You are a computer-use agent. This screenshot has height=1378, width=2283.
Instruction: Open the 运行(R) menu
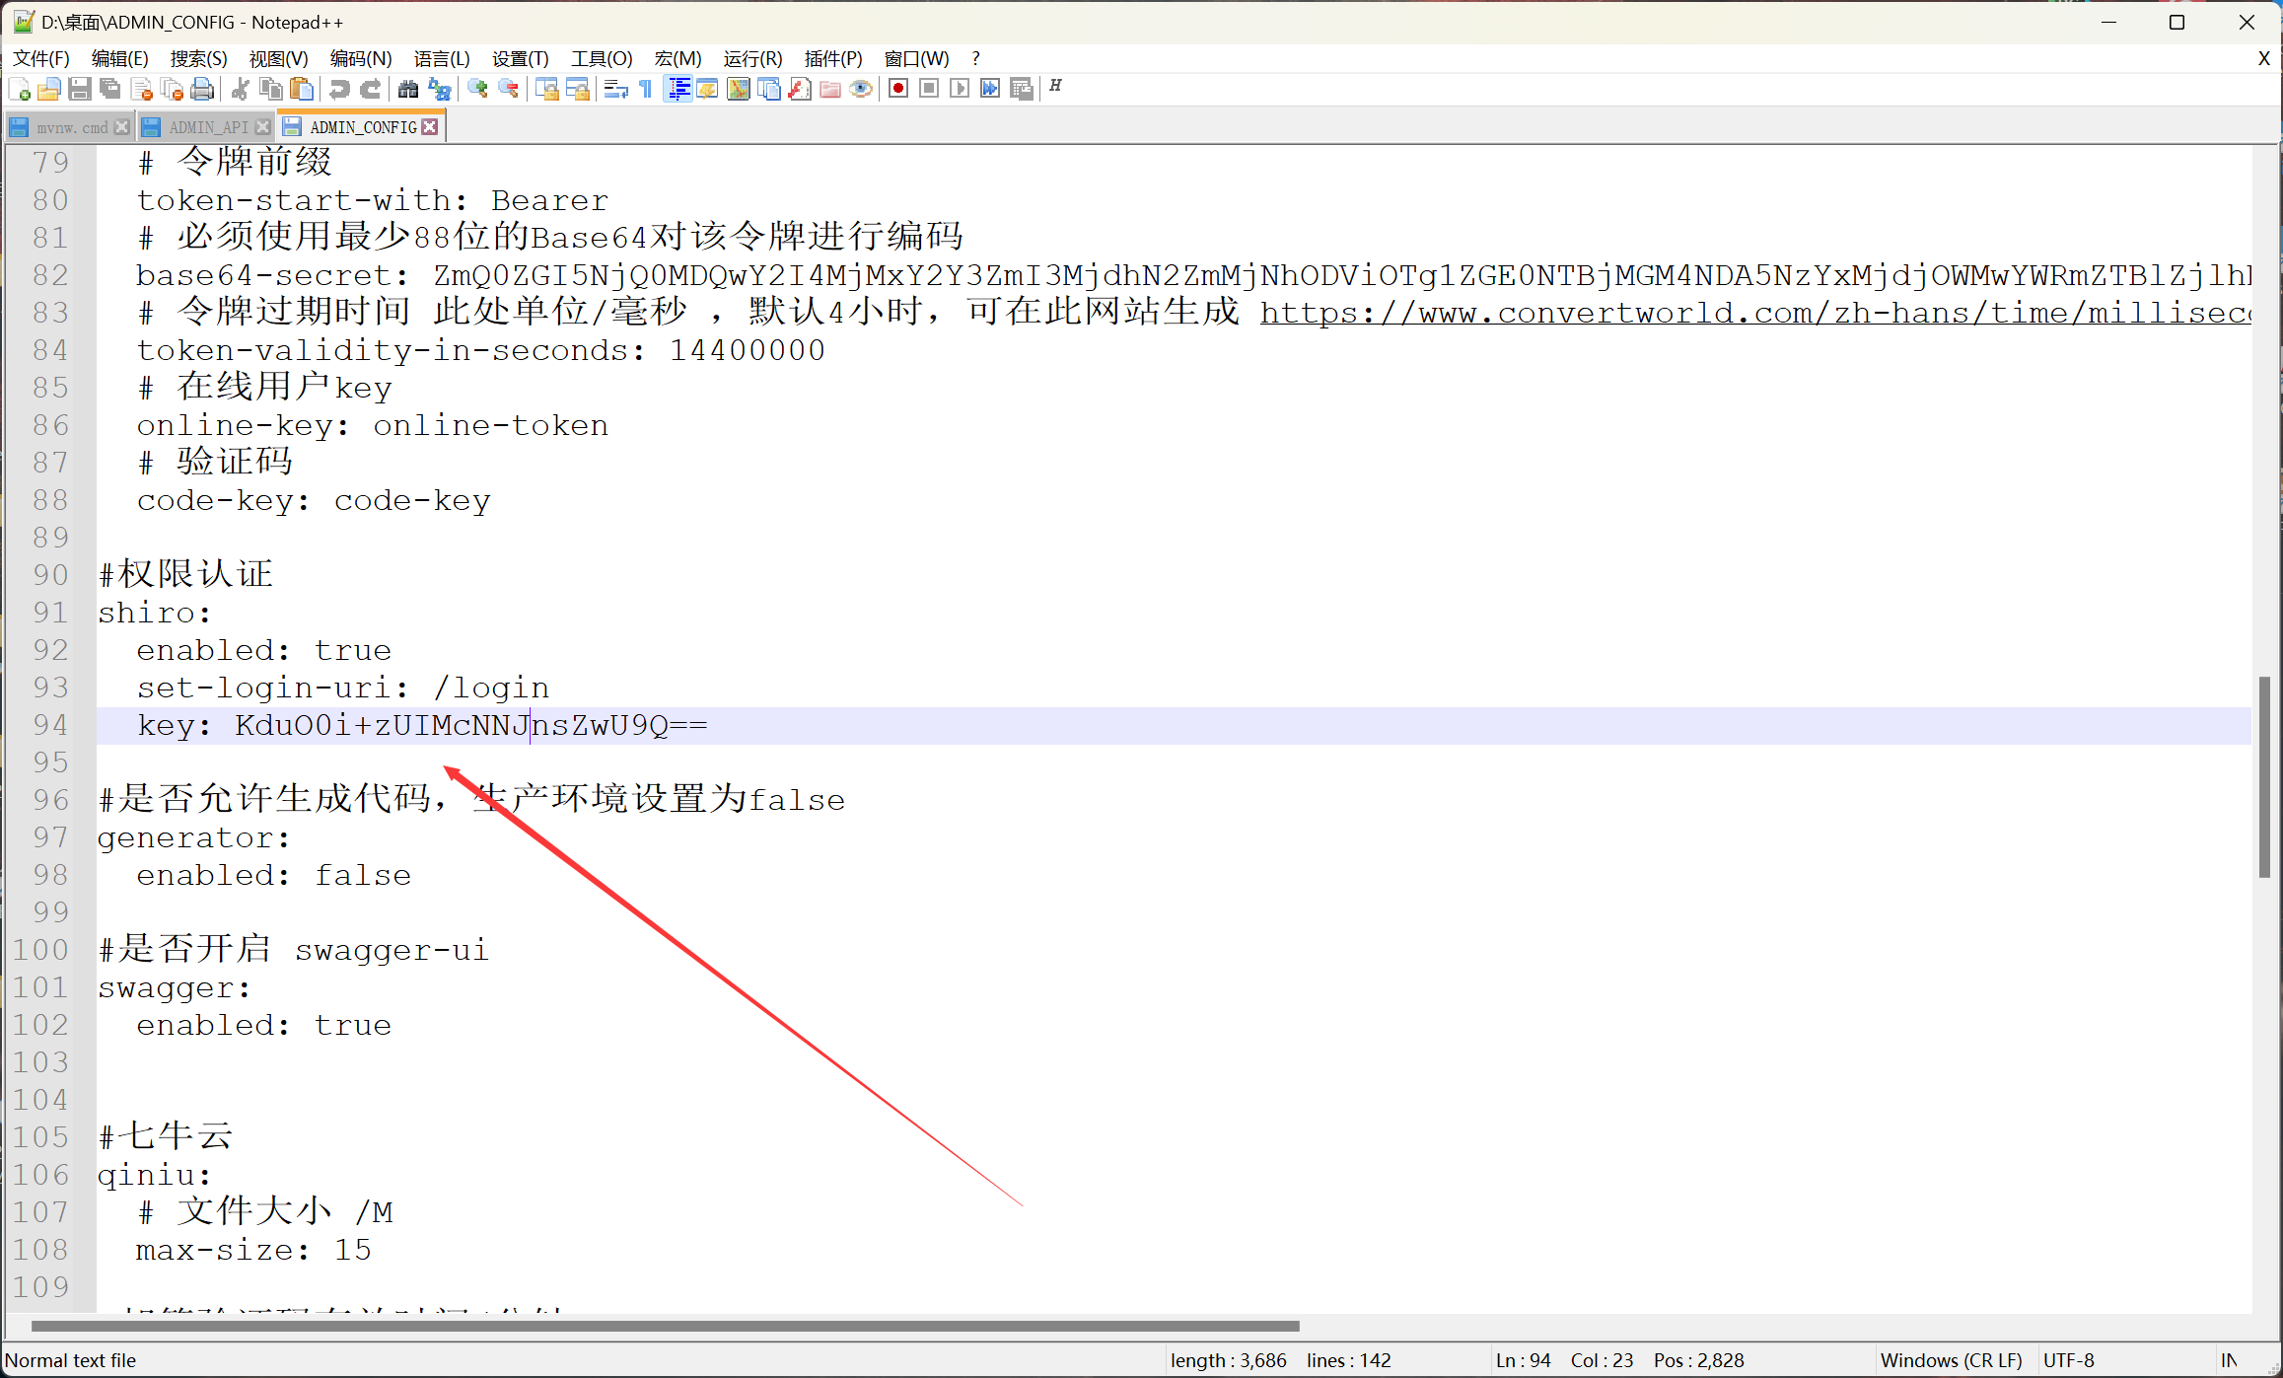752,59
